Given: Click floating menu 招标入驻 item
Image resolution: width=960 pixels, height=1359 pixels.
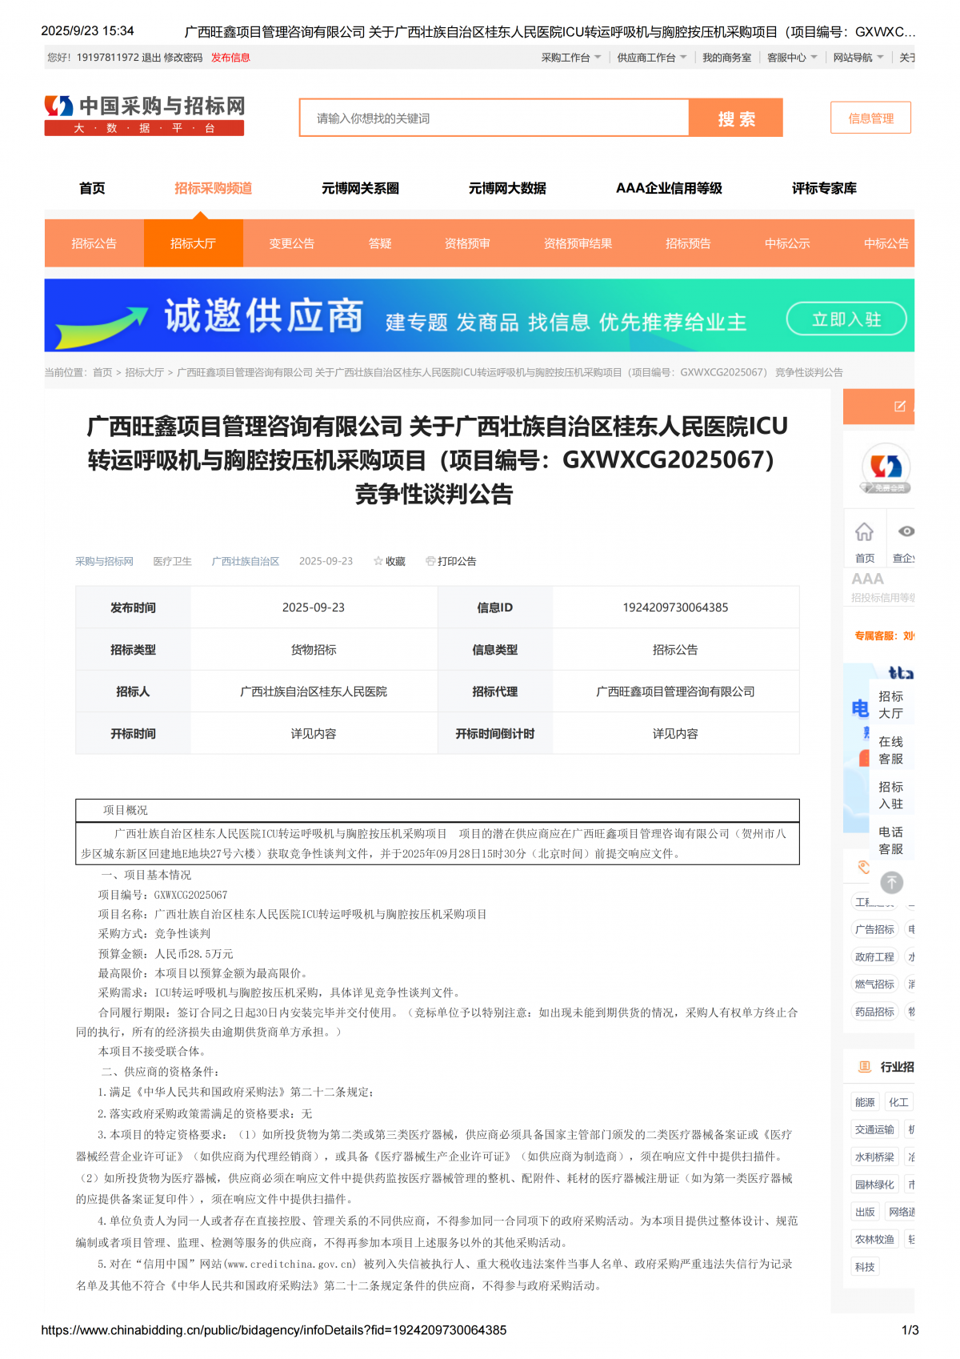Looking at the screenshot, I should [x=891, y=795].
